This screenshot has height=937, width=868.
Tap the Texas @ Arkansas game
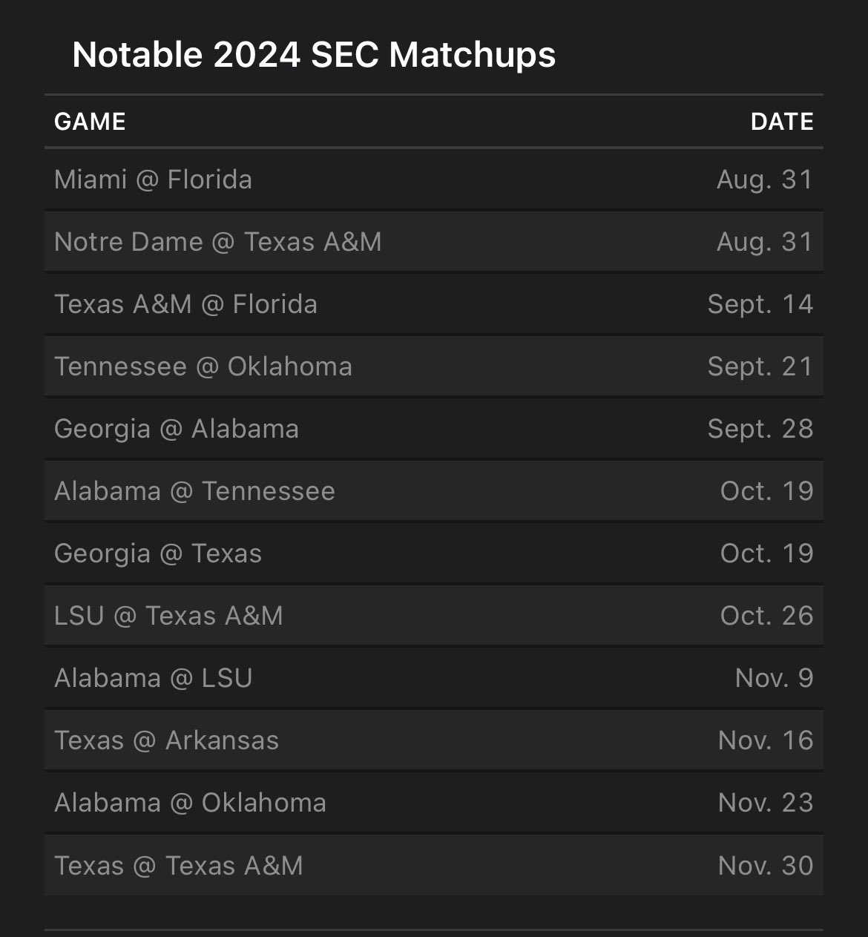tap(434, 740)
